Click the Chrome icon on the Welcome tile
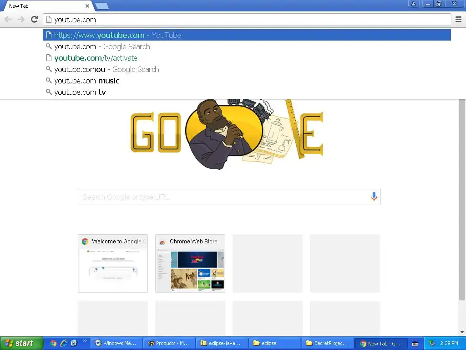 (x=85, y=242)
